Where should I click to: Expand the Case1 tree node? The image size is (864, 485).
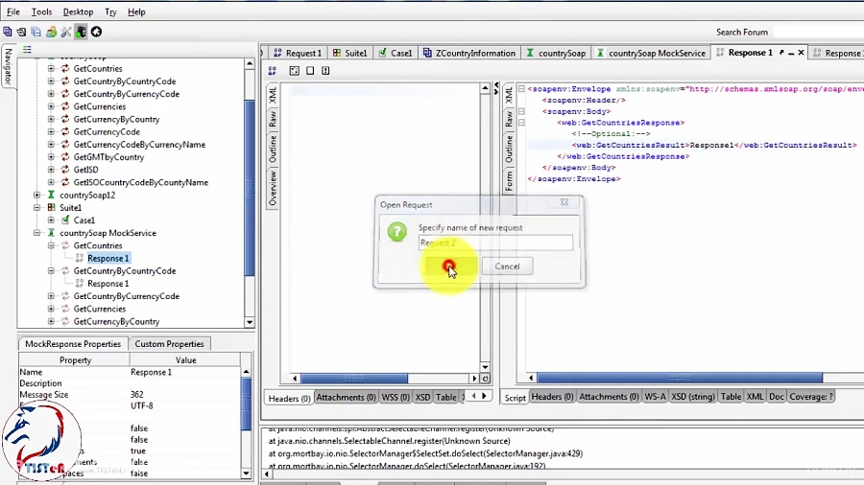click(x=51, y=220)
